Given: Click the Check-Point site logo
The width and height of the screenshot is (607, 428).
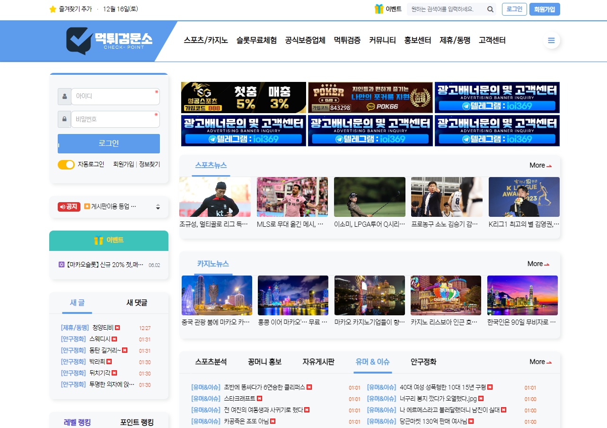Looking at the screenshot, I should 109,41.
